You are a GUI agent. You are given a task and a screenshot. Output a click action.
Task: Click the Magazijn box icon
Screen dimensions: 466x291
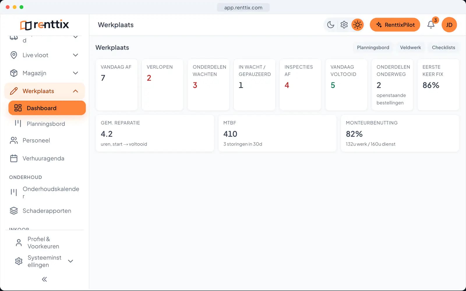14,73
